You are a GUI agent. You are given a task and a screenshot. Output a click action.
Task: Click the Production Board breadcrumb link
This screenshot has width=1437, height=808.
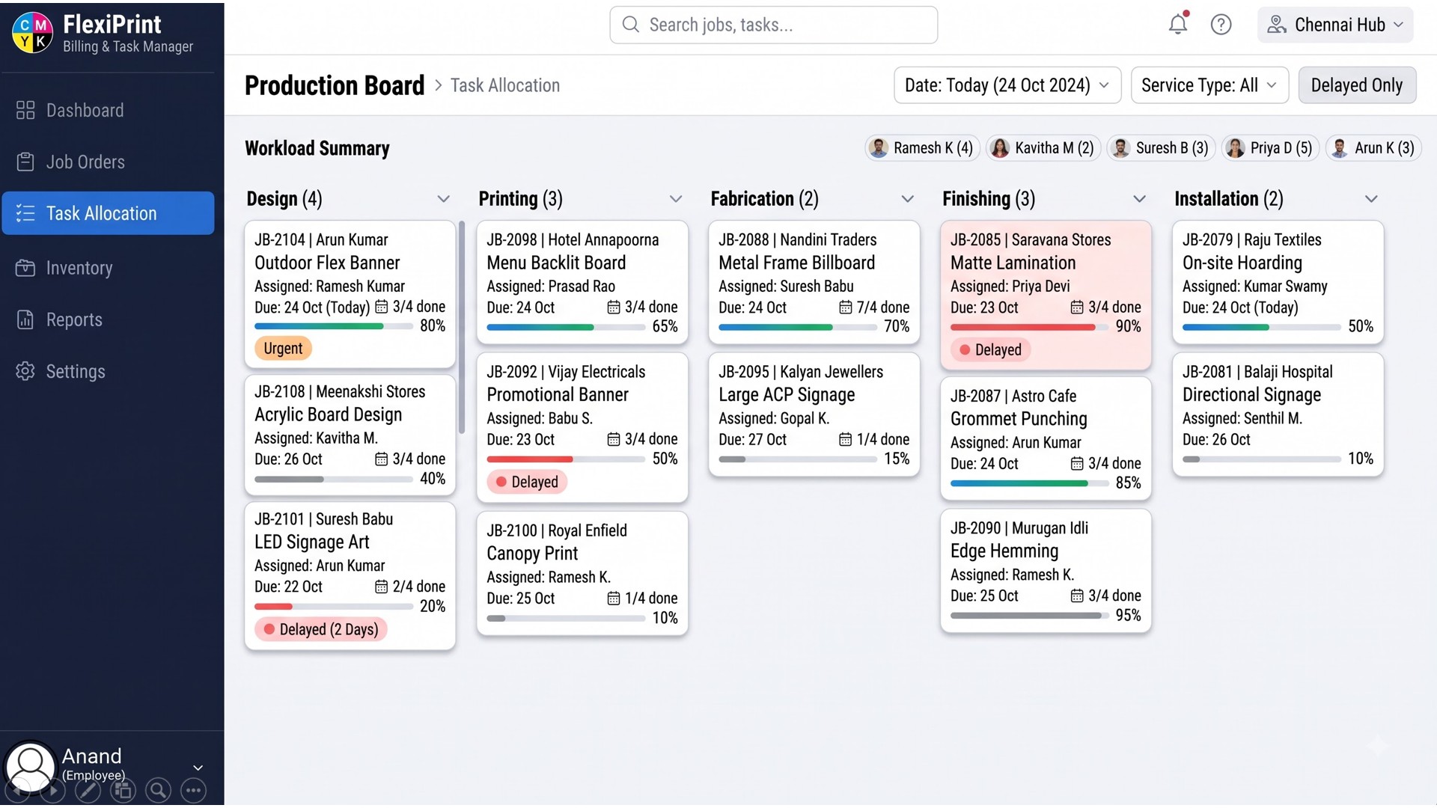click(335, 85)
